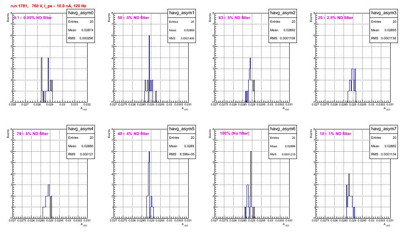Viewport: 404px width, 232px height.
Task: Click the A_LED axis title under havg_asym0 plot
Action: coord(84,109)
